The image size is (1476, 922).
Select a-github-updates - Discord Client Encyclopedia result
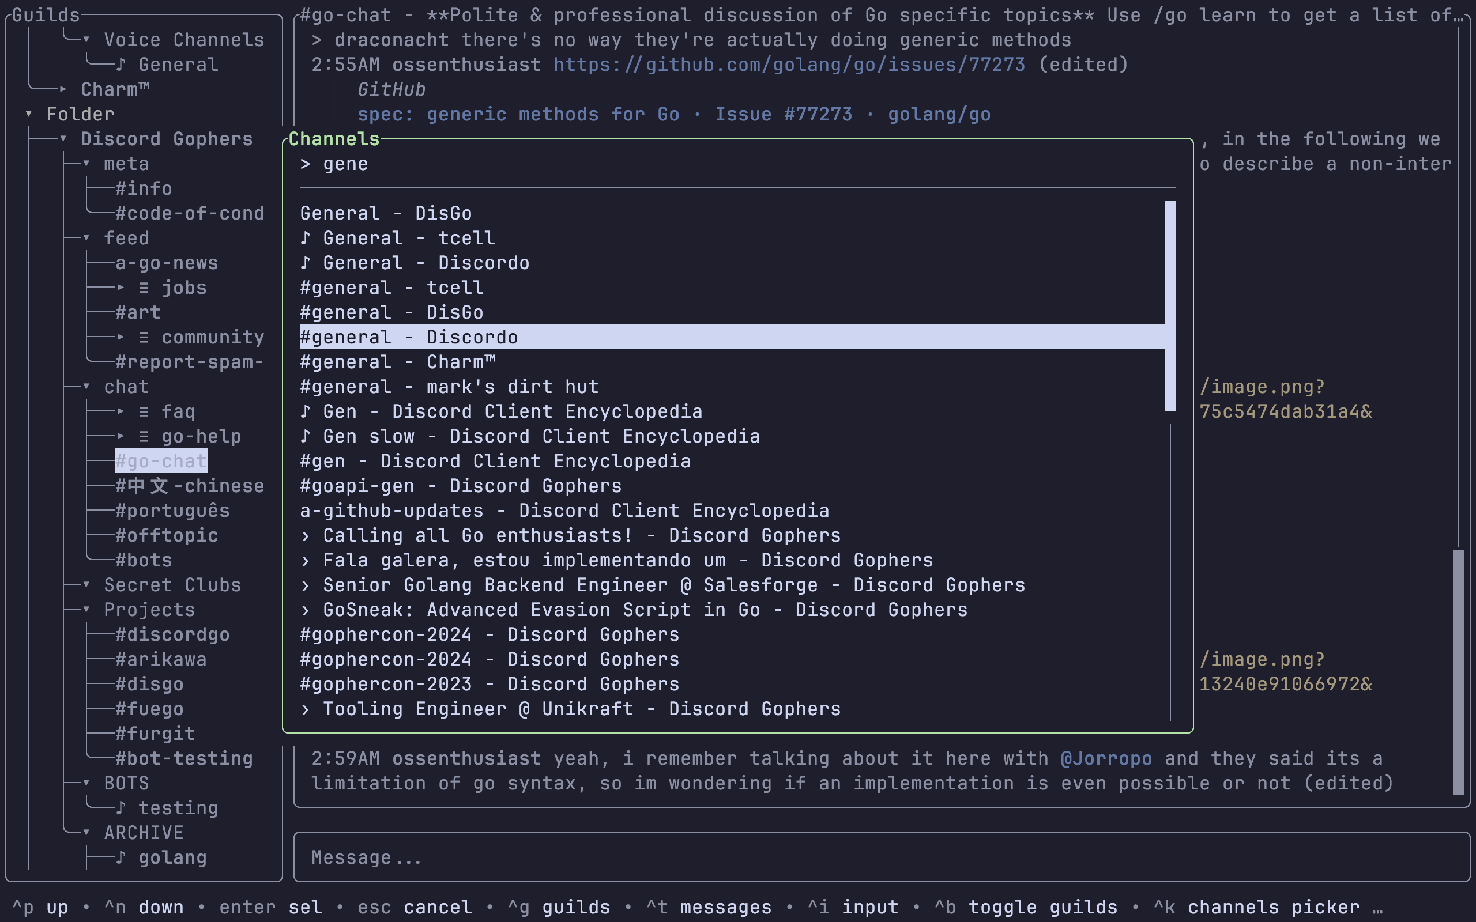732,511
